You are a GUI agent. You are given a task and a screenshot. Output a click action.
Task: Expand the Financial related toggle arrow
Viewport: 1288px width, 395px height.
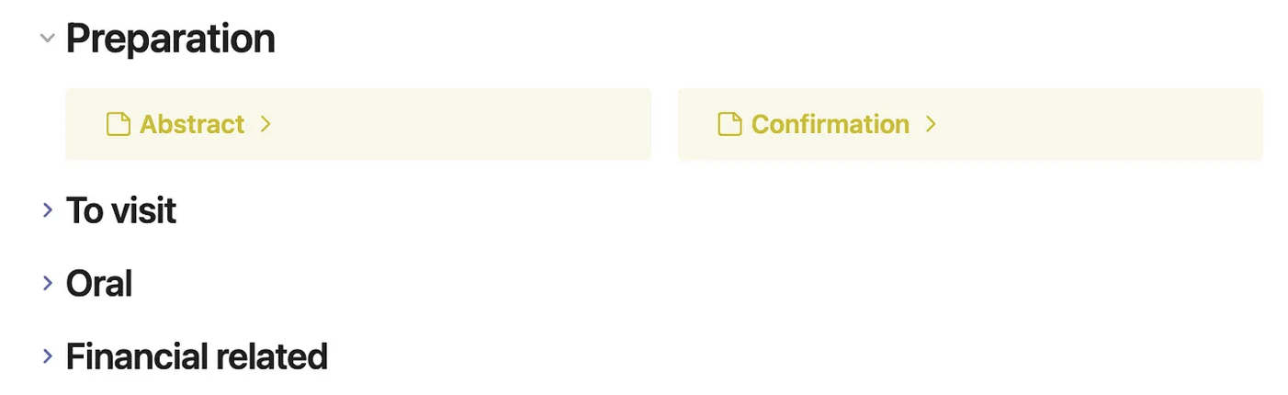pos(48,356)
